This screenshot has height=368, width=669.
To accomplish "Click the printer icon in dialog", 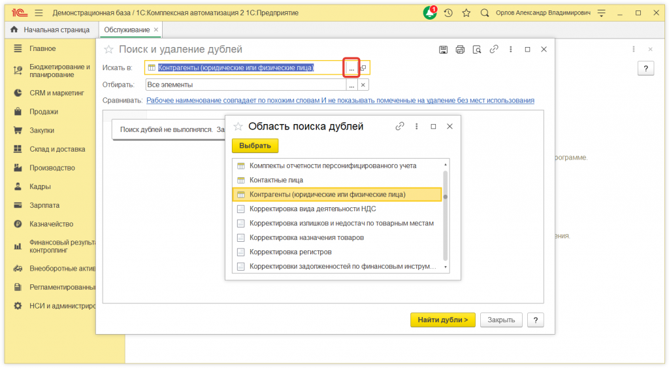I will tap(460, 50).
